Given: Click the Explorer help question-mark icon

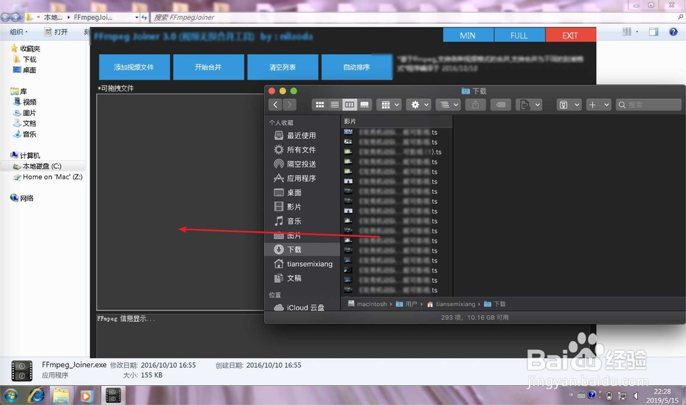Looking at the screenshot, I should tap(674, 32).
